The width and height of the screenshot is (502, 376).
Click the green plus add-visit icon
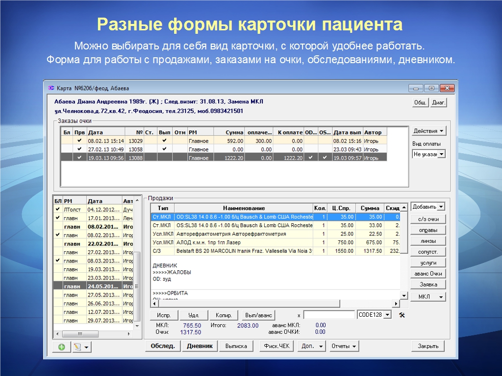62,347
